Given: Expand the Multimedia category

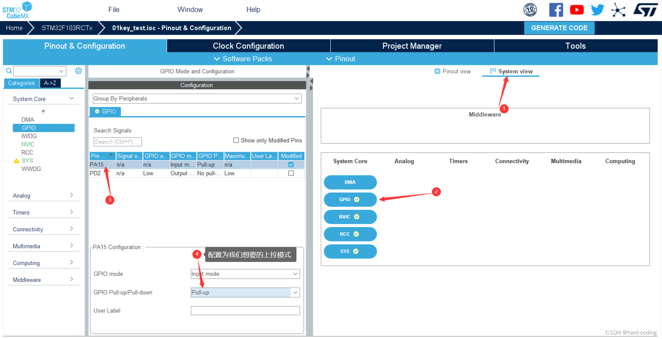Looking at the screenshot, I should pyautogui.click(x=72, y=245).
